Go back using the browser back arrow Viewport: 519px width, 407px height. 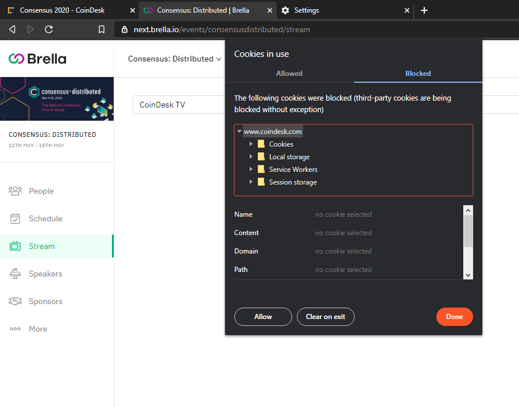click(12, 29)
